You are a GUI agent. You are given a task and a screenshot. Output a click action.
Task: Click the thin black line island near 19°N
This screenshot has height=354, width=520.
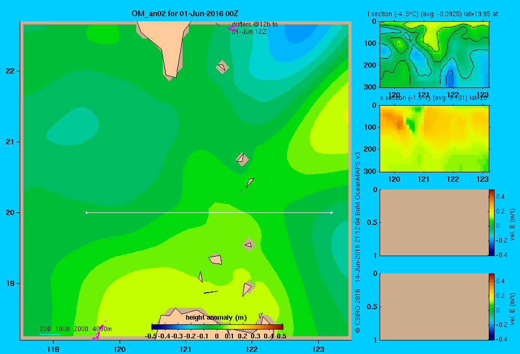211,292
